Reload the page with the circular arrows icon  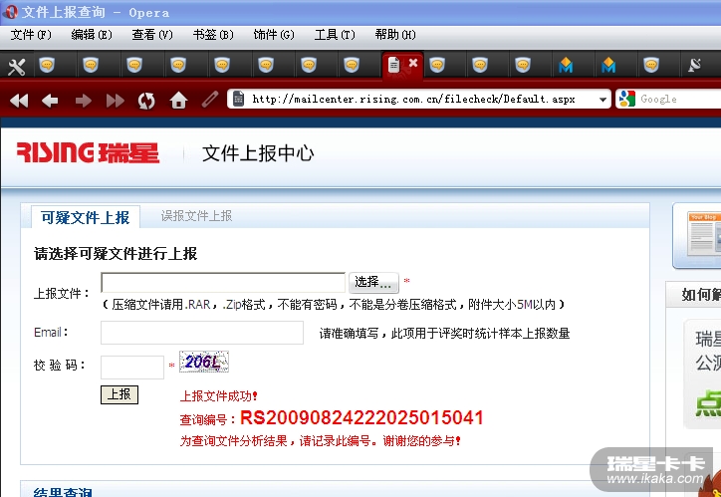click(x=146, y=101)
